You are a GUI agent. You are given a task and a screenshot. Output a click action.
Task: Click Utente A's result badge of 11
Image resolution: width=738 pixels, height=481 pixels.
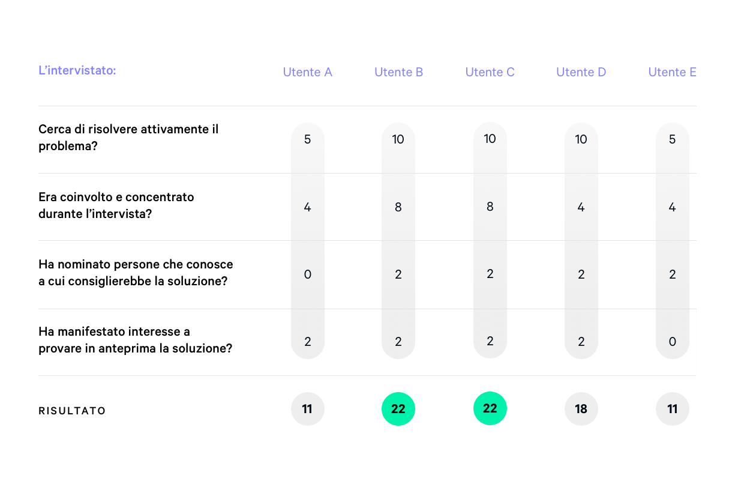[307, 409]
